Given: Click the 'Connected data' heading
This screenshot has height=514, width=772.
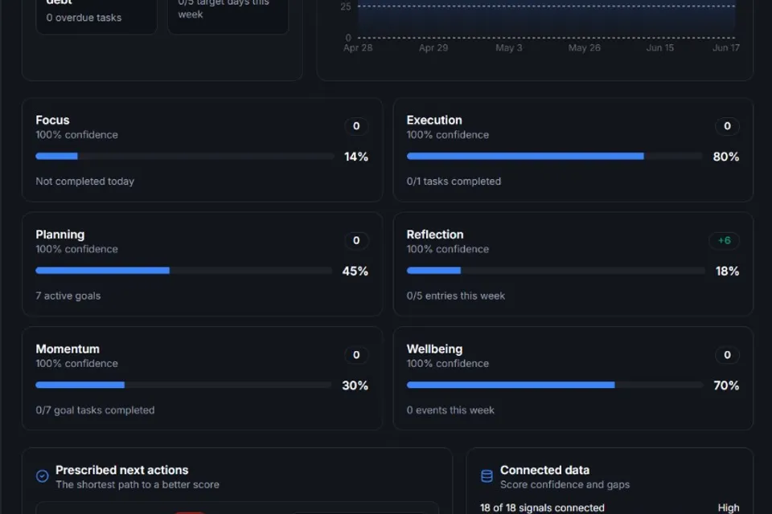Looking at the screenshot, I should pyautogui.click(x=544, y=470).
